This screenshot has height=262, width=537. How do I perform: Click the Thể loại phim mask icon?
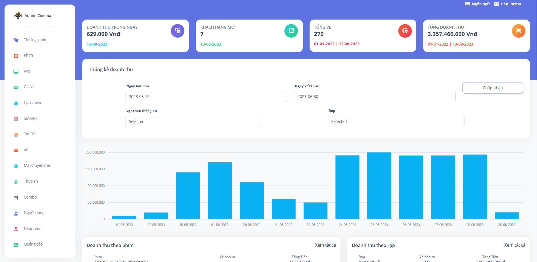point(16,40)
